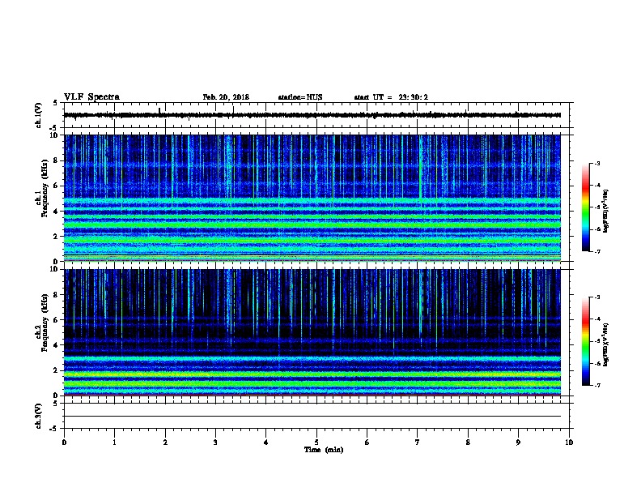Image resolution: width=641 pixels, height=496 pixels.
Task: Click the ch.2 frequency axis "2" tick label
Action: [x=56, y=370]
